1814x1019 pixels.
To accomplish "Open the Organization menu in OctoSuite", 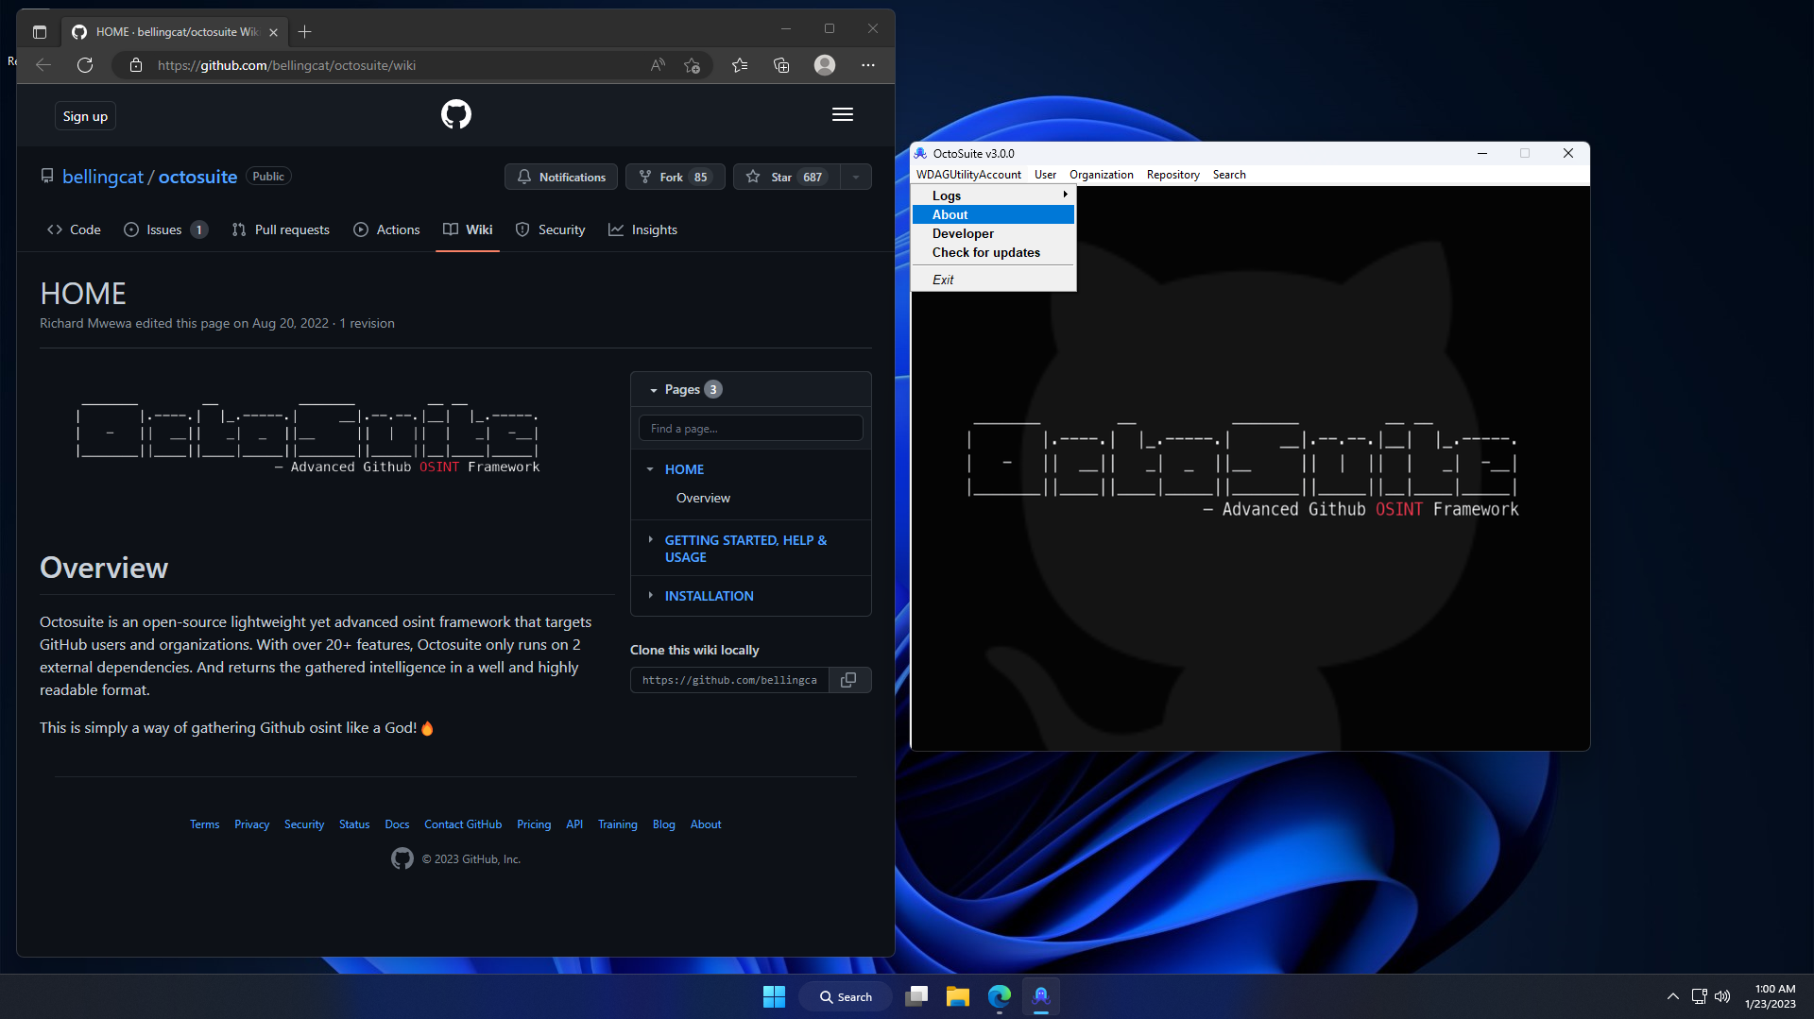I will (x=1101, y=175).
